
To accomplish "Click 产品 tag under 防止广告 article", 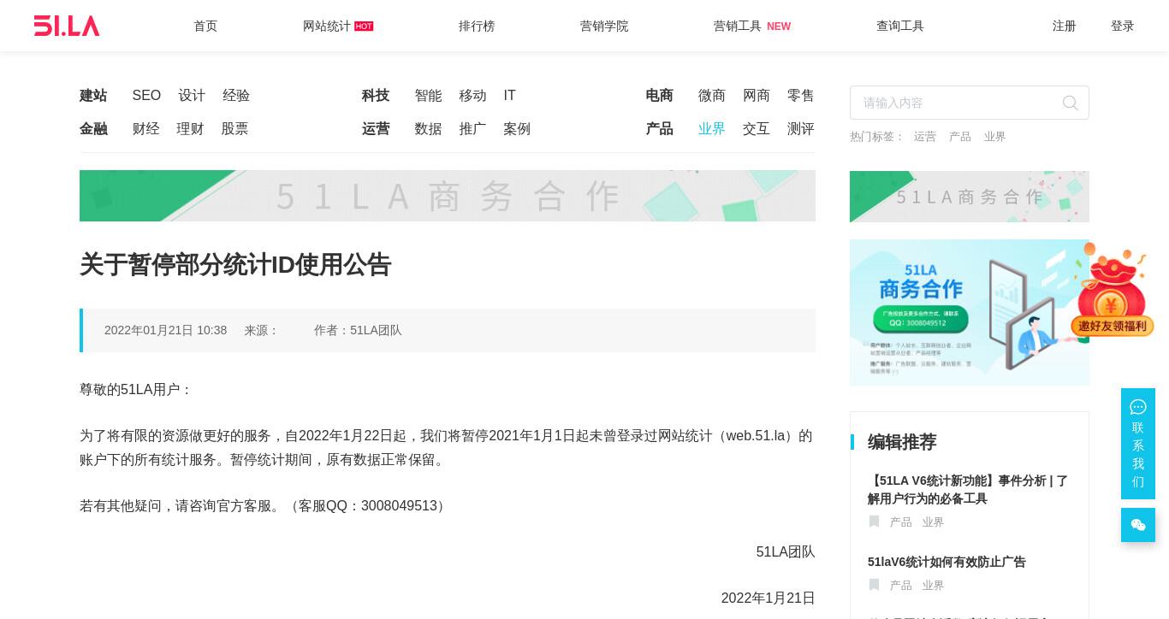I will coord(900,586).
